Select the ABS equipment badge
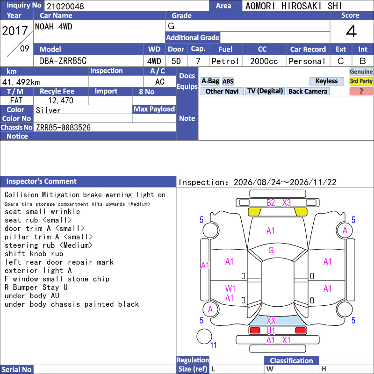Image resolution: width=374 pixels, height=374 pixels. (228, 81)
